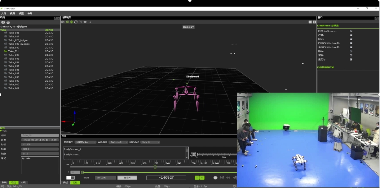Expand the Body_0 rigid body dropdown
This screenshot has height=188, width=380.
[x=150, y=142]
